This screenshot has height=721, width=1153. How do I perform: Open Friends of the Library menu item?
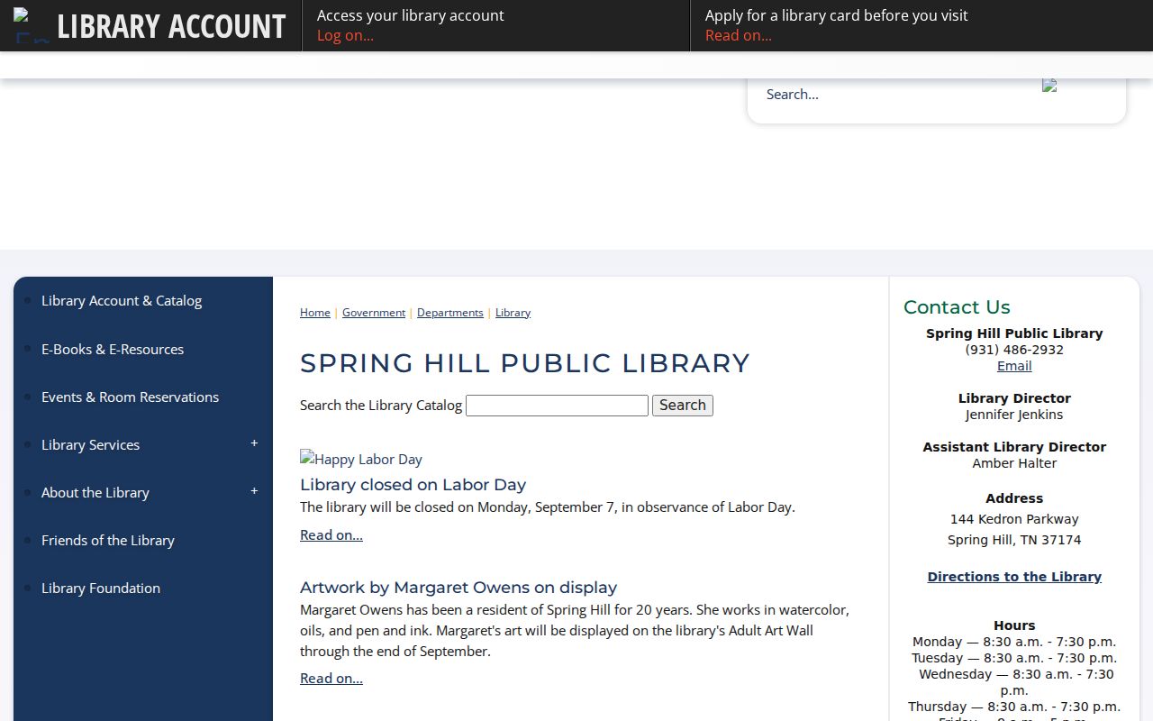(108, 540)
